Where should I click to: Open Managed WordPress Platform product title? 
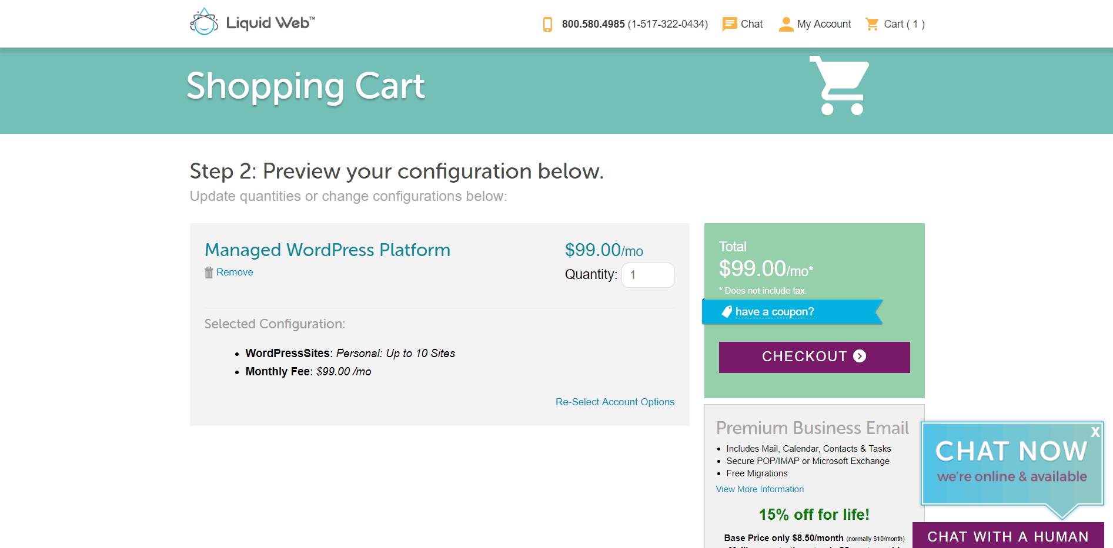[x=327, y=250]
